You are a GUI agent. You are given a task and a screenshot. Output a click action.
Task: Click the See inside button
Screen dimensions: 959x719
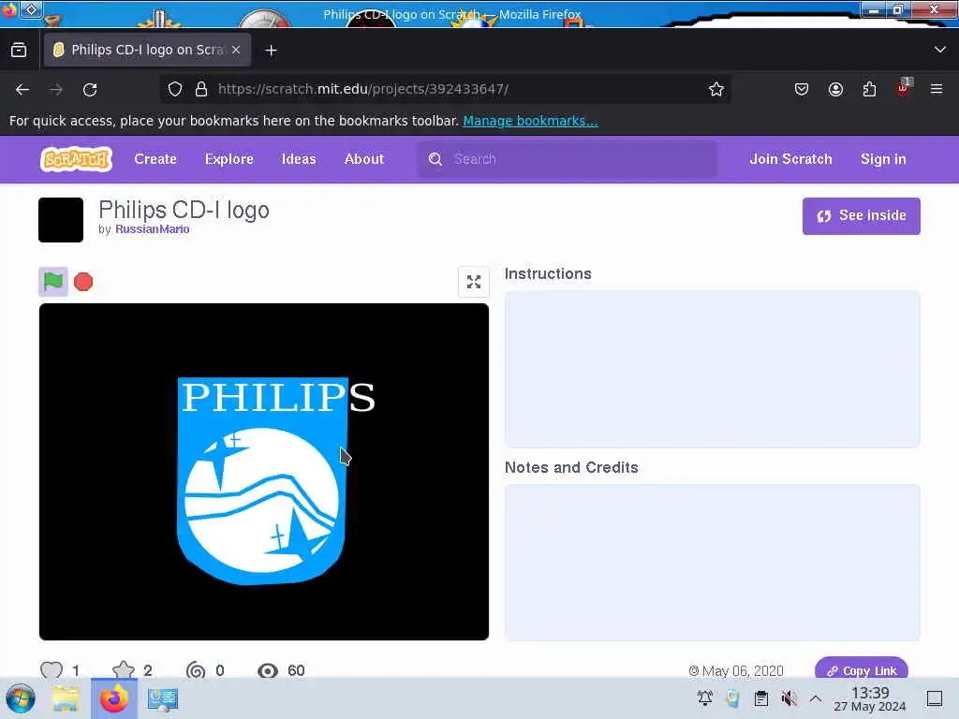tap(862, 216)
